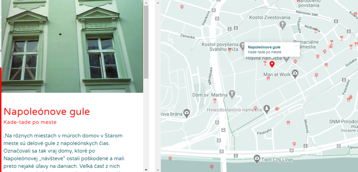This screenshot has height=172, width=358.
Task: Click the Kostol Zvestovania church icon
Action: (282, 24)
